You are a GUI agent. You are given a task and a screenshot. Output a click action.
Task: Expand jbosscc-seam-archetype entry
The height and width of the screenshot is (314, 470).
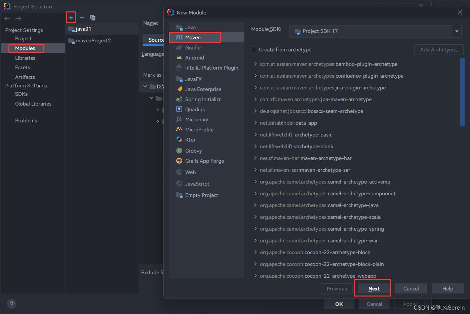pos(256,111)
